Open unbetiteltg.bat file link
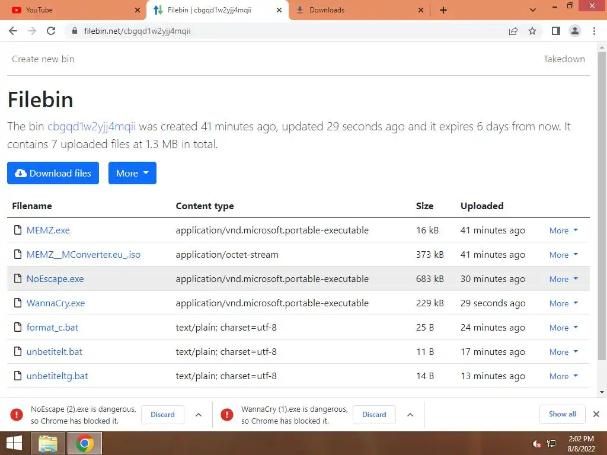This screenshot has height=455, width=607. pyautogui.click(x=57, y=376)
